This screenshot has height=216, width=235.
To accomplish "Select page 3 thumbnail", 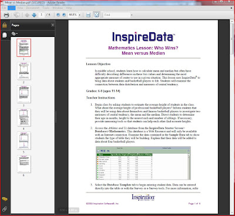I will coord(24,94).
